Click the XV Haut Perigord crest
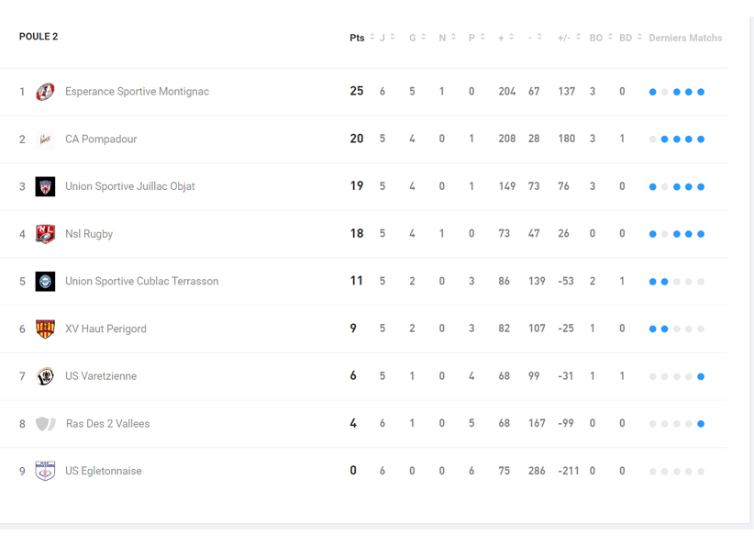Image resolution: width=754 pixels, height=546 pixels. pyautogui.click(x=45, y=329)
